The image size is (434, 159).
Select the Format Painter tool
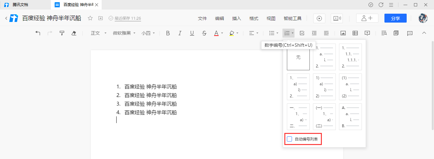tap(62, 33)
